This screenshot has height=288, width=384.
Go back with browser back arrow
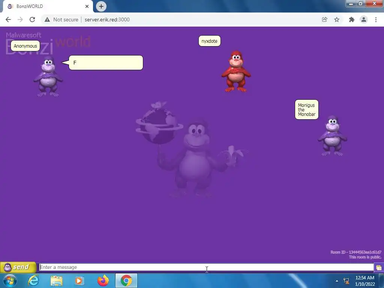pos(8,19)
